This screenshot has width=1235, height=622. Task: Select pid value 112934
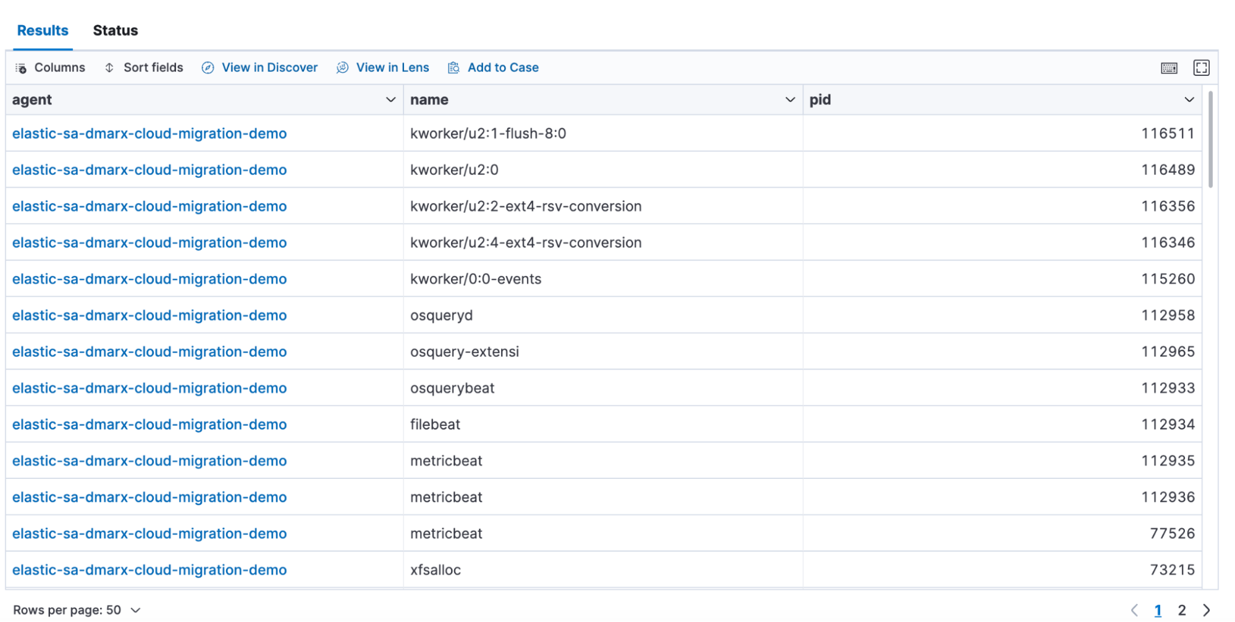tap(1168, 425)
